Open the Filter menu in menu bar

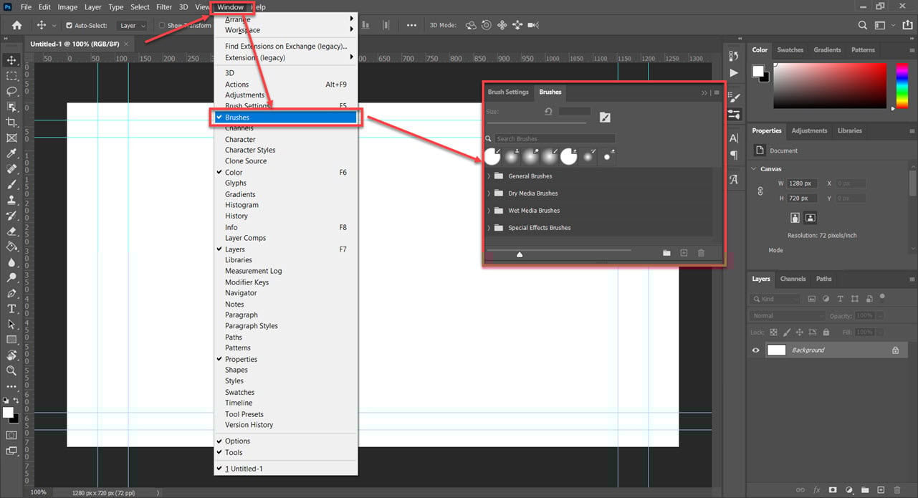point(164,7)
